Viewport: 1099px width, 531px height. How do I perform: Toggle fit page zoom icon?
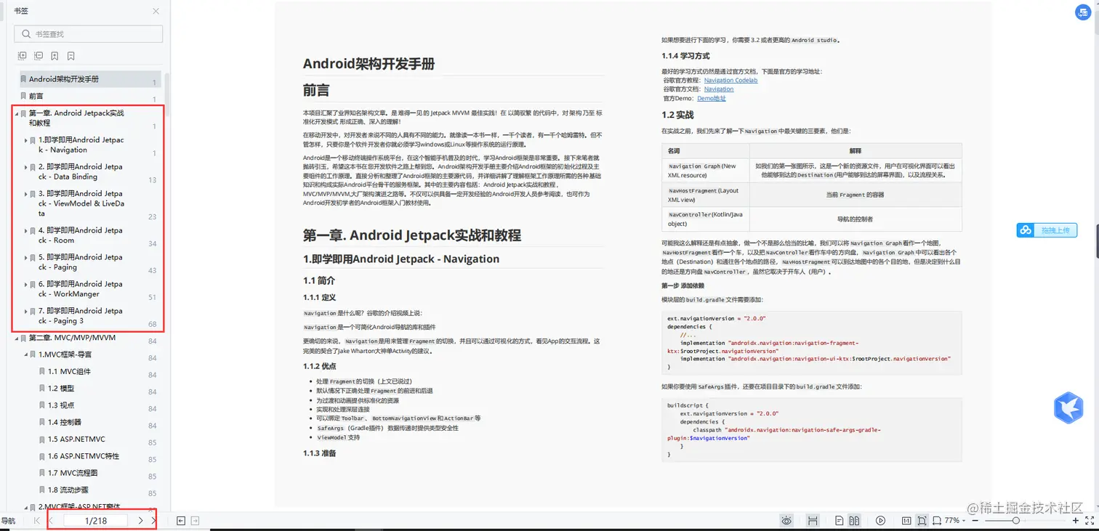[x=922, y=521]
